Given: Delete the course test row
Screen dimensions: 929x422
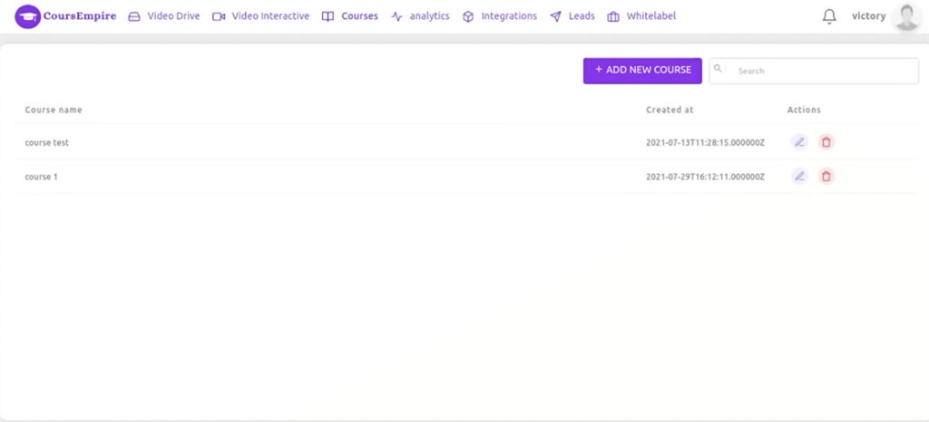Looking at the screenshot, I should [826, 142].
